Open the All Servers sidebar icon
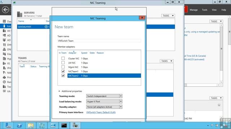 tap(4, 31)
